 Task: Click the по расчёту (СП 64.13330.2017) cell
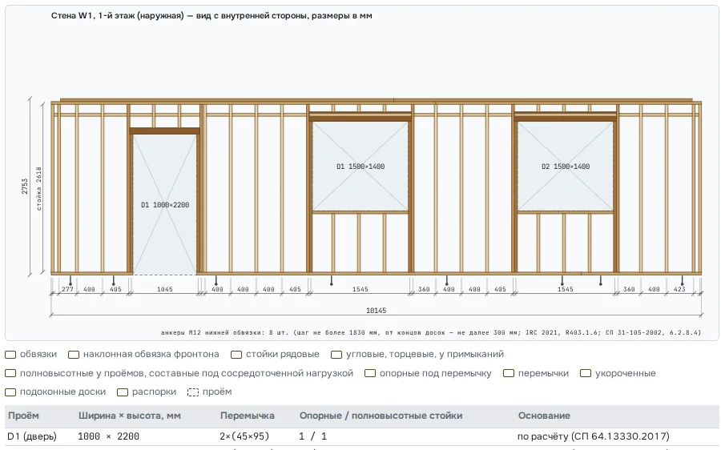(593, 436)
